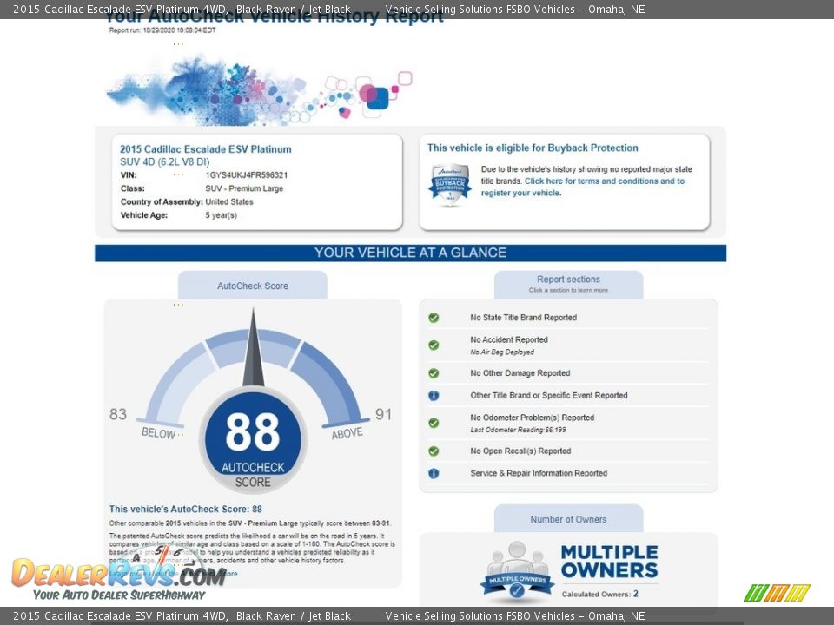The image size is (834, 625).
Task: Click green check beside No Accident Reported
Action: pyautogui.click(x=434, y=345)
